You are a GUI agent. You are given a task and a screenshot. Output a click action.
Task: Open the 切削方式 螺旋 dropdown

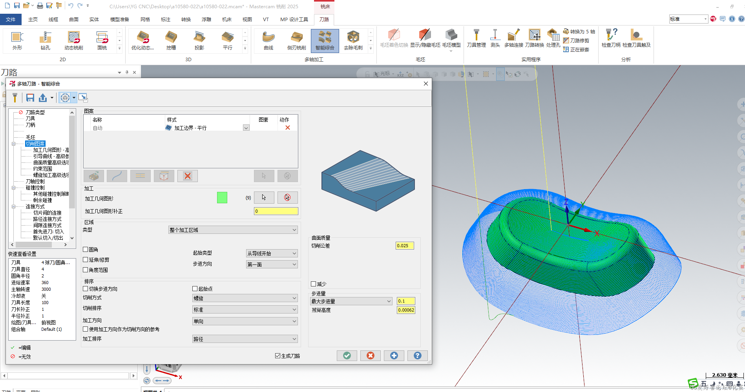[x=245, y=298]
